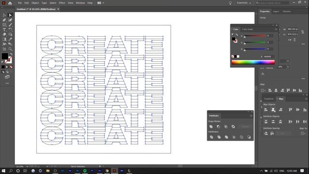Vertical align bottom in Align panel
The height and width of the screenshot is (174, 309).
(x=305, y=110)
